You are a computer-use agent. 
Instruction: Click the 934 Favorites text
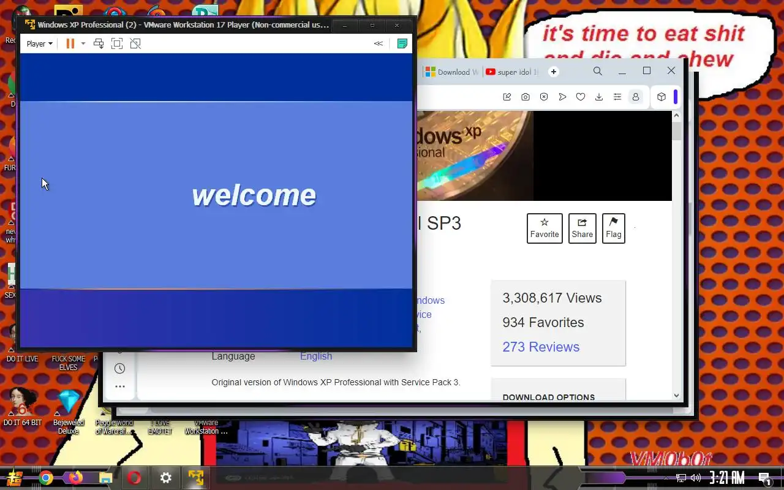point(543,322)
